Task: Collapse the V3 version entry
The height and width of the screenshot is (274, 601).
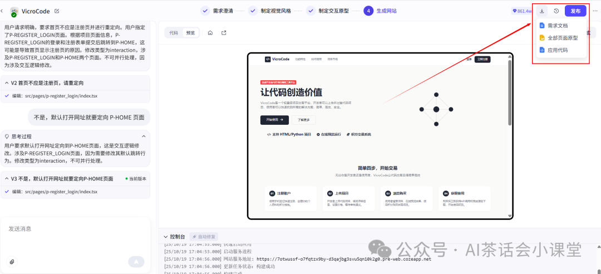Action: pos(7,179)
